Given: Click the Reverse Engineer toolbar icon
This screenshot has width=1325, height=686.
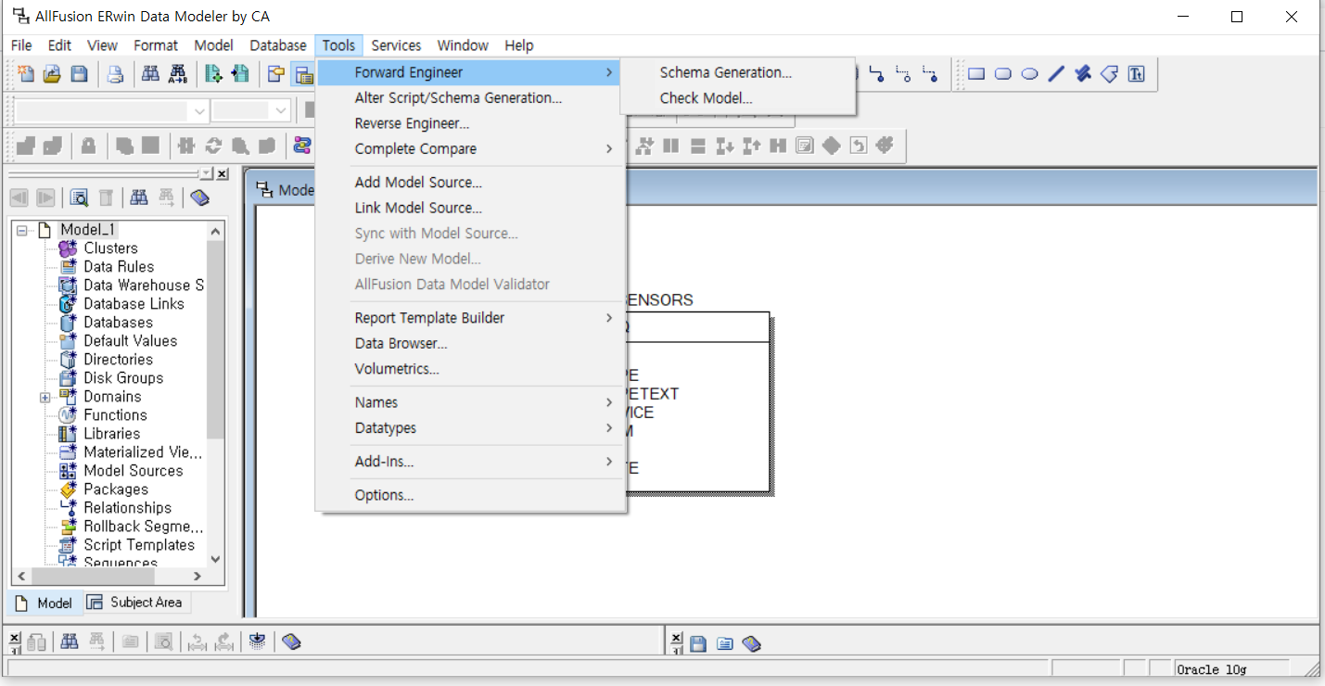Looking at the screenshot, I should pos(240,74).
